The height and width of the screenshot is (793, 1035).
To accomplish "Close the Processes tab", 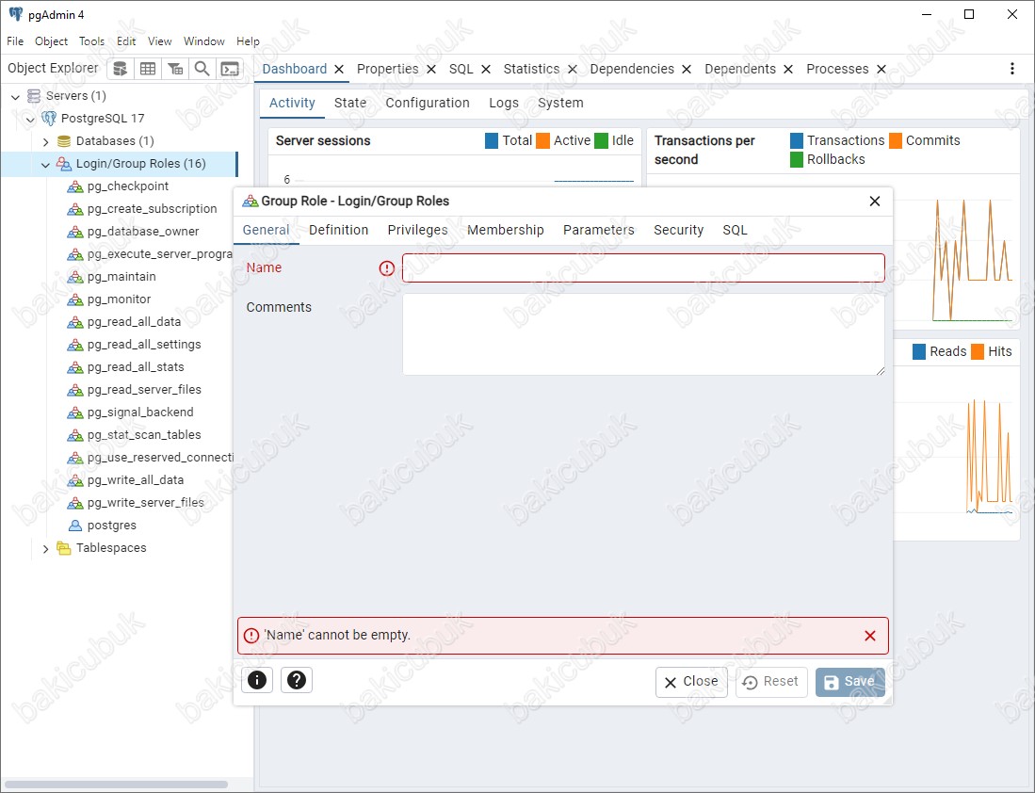I will tap(881, 70).
